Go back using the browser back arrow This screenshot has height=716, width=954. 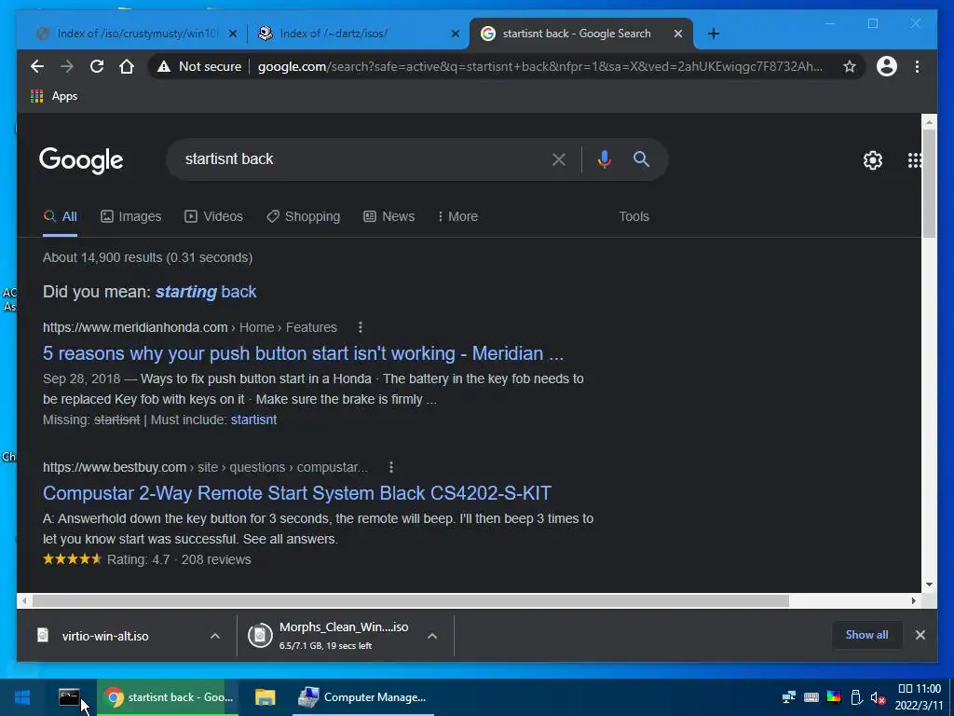(37, 66)
